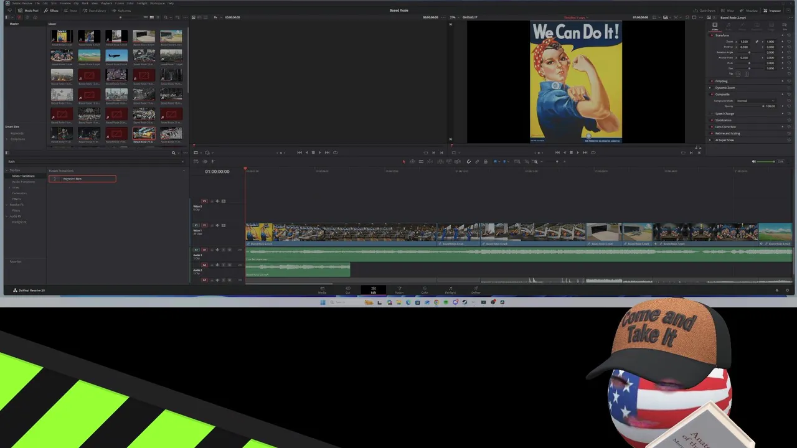Open the Playback menu

[x=106, y=3]
